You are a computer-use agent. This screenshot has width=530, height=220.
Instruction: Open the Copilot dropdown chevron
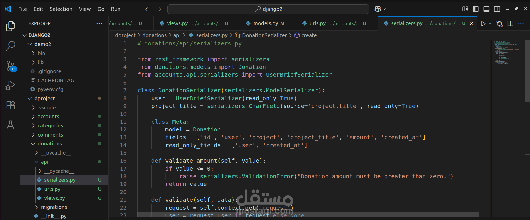point(385,9)
